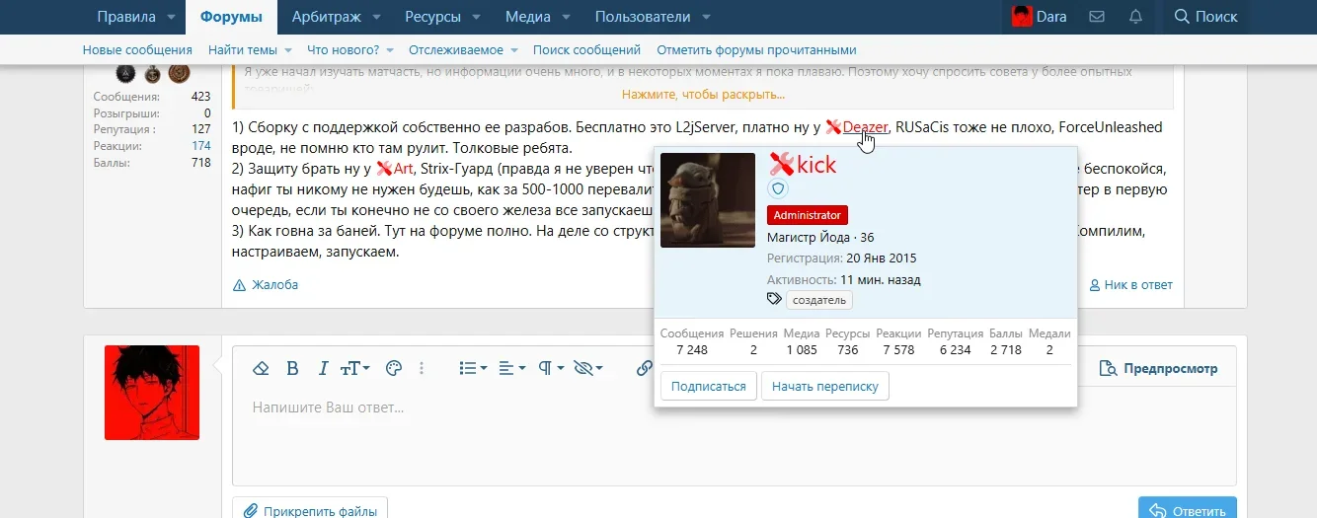This screenshot has height=518, width=1317.
Task: Expand the Медиа menu arrow
Action: (567, 17)
